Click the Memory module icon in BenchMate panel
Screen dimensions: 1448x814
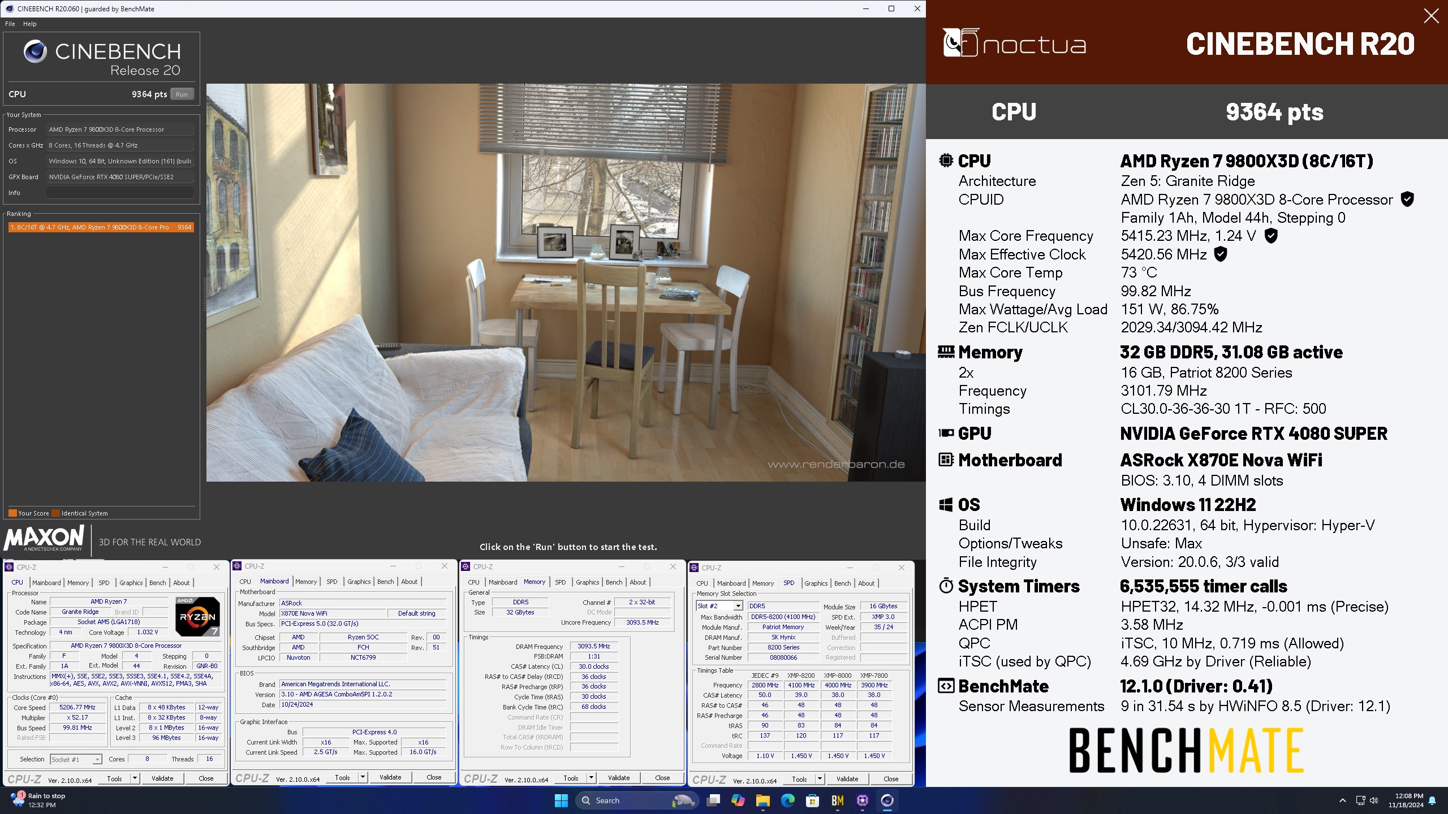[x=946, y=352]
